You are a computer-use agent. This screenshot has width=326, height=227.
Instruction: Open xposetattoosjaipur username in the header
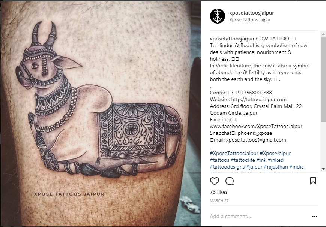click(252, 13)
